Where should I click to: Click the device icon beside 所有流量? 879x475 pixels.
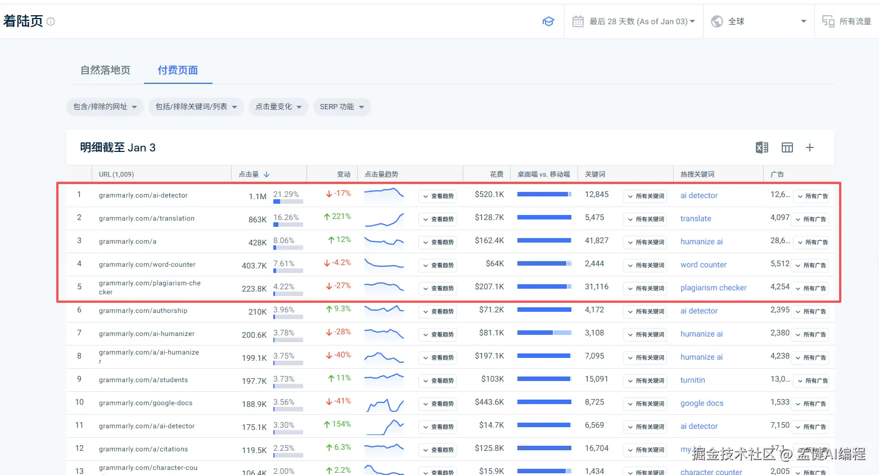(x=828, y=21)
